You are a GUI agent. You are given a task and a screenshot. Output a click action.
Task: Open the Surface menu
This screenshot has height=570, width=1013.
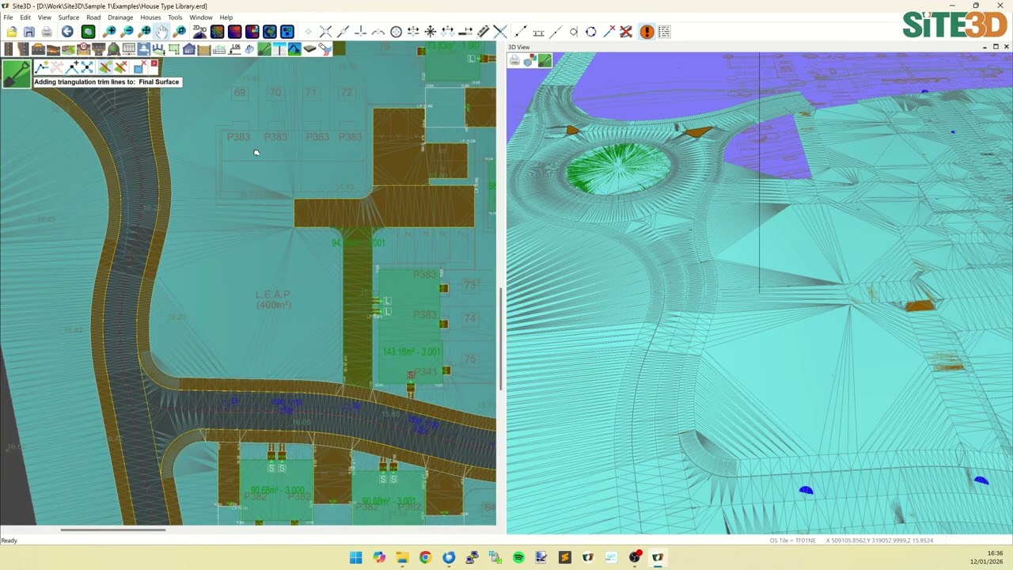point(69,17)
